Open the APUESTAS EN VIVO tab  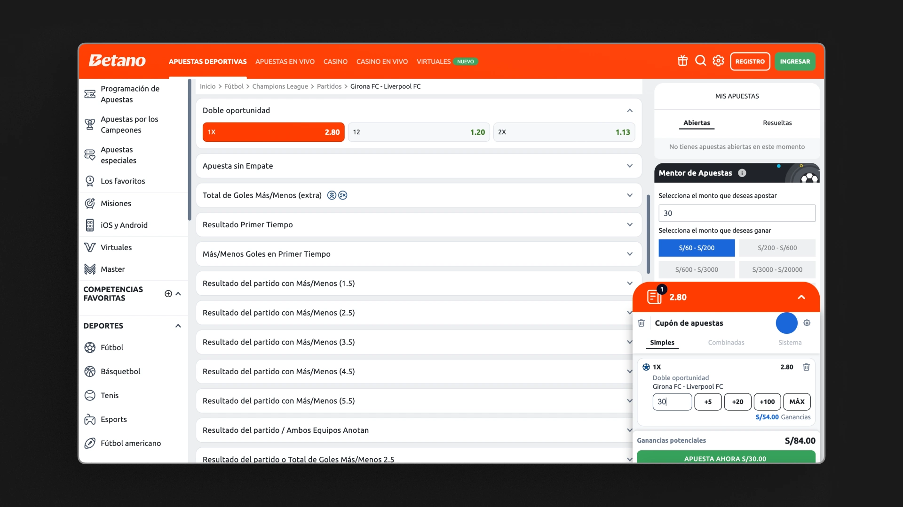(285, 61)
